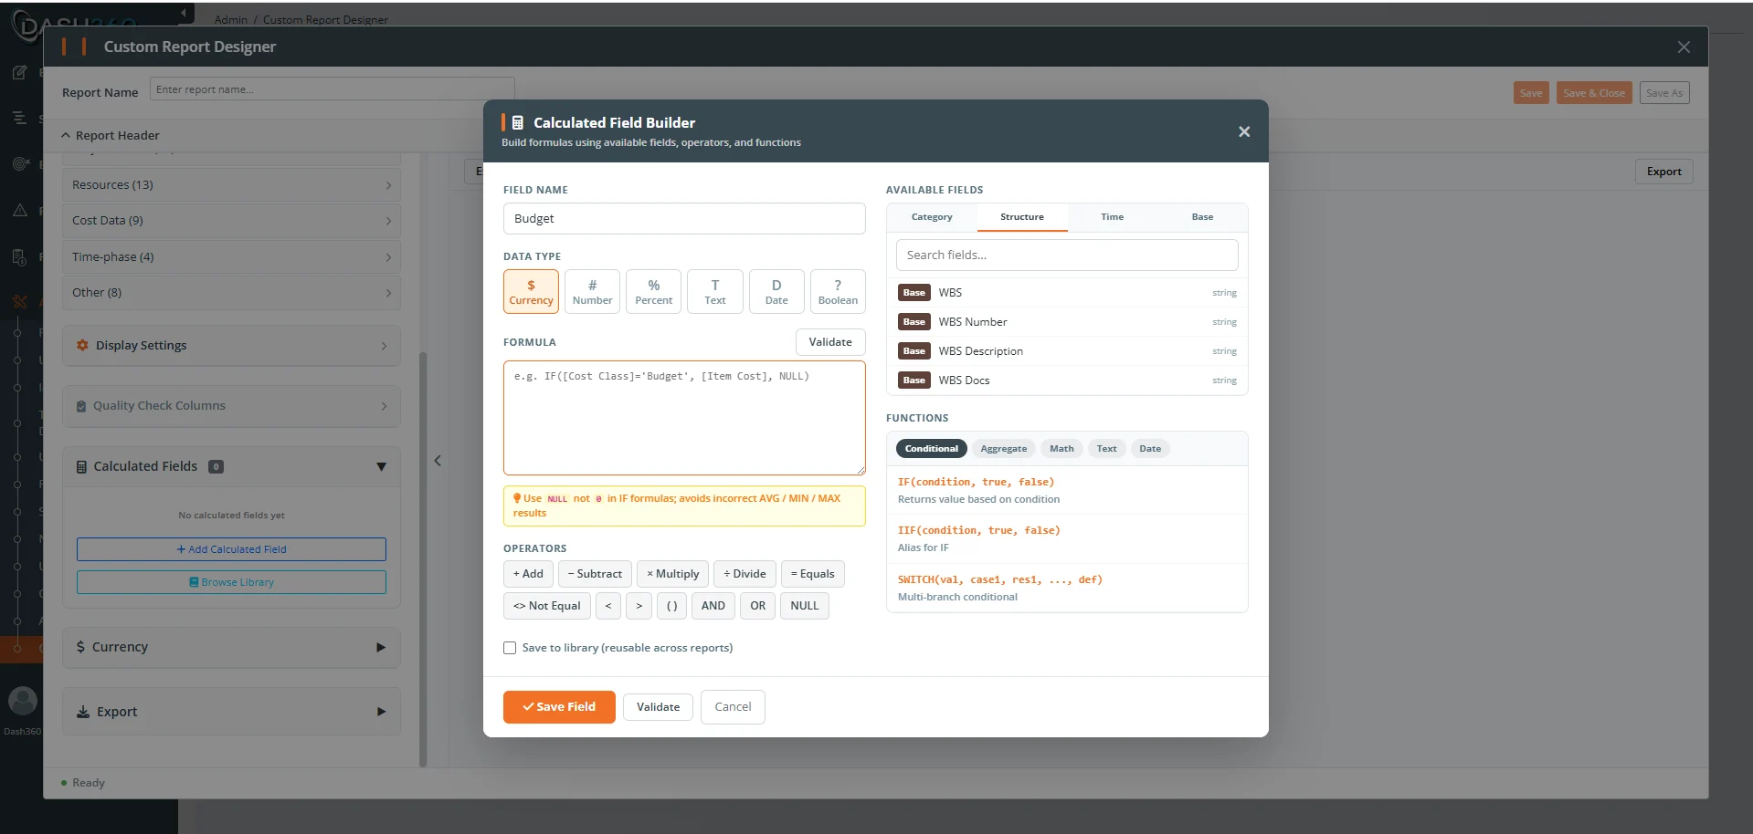This screenshot has height=834, width=1753.
Task: Expand the Export panel in sidebar
Action: coord(231,712)
